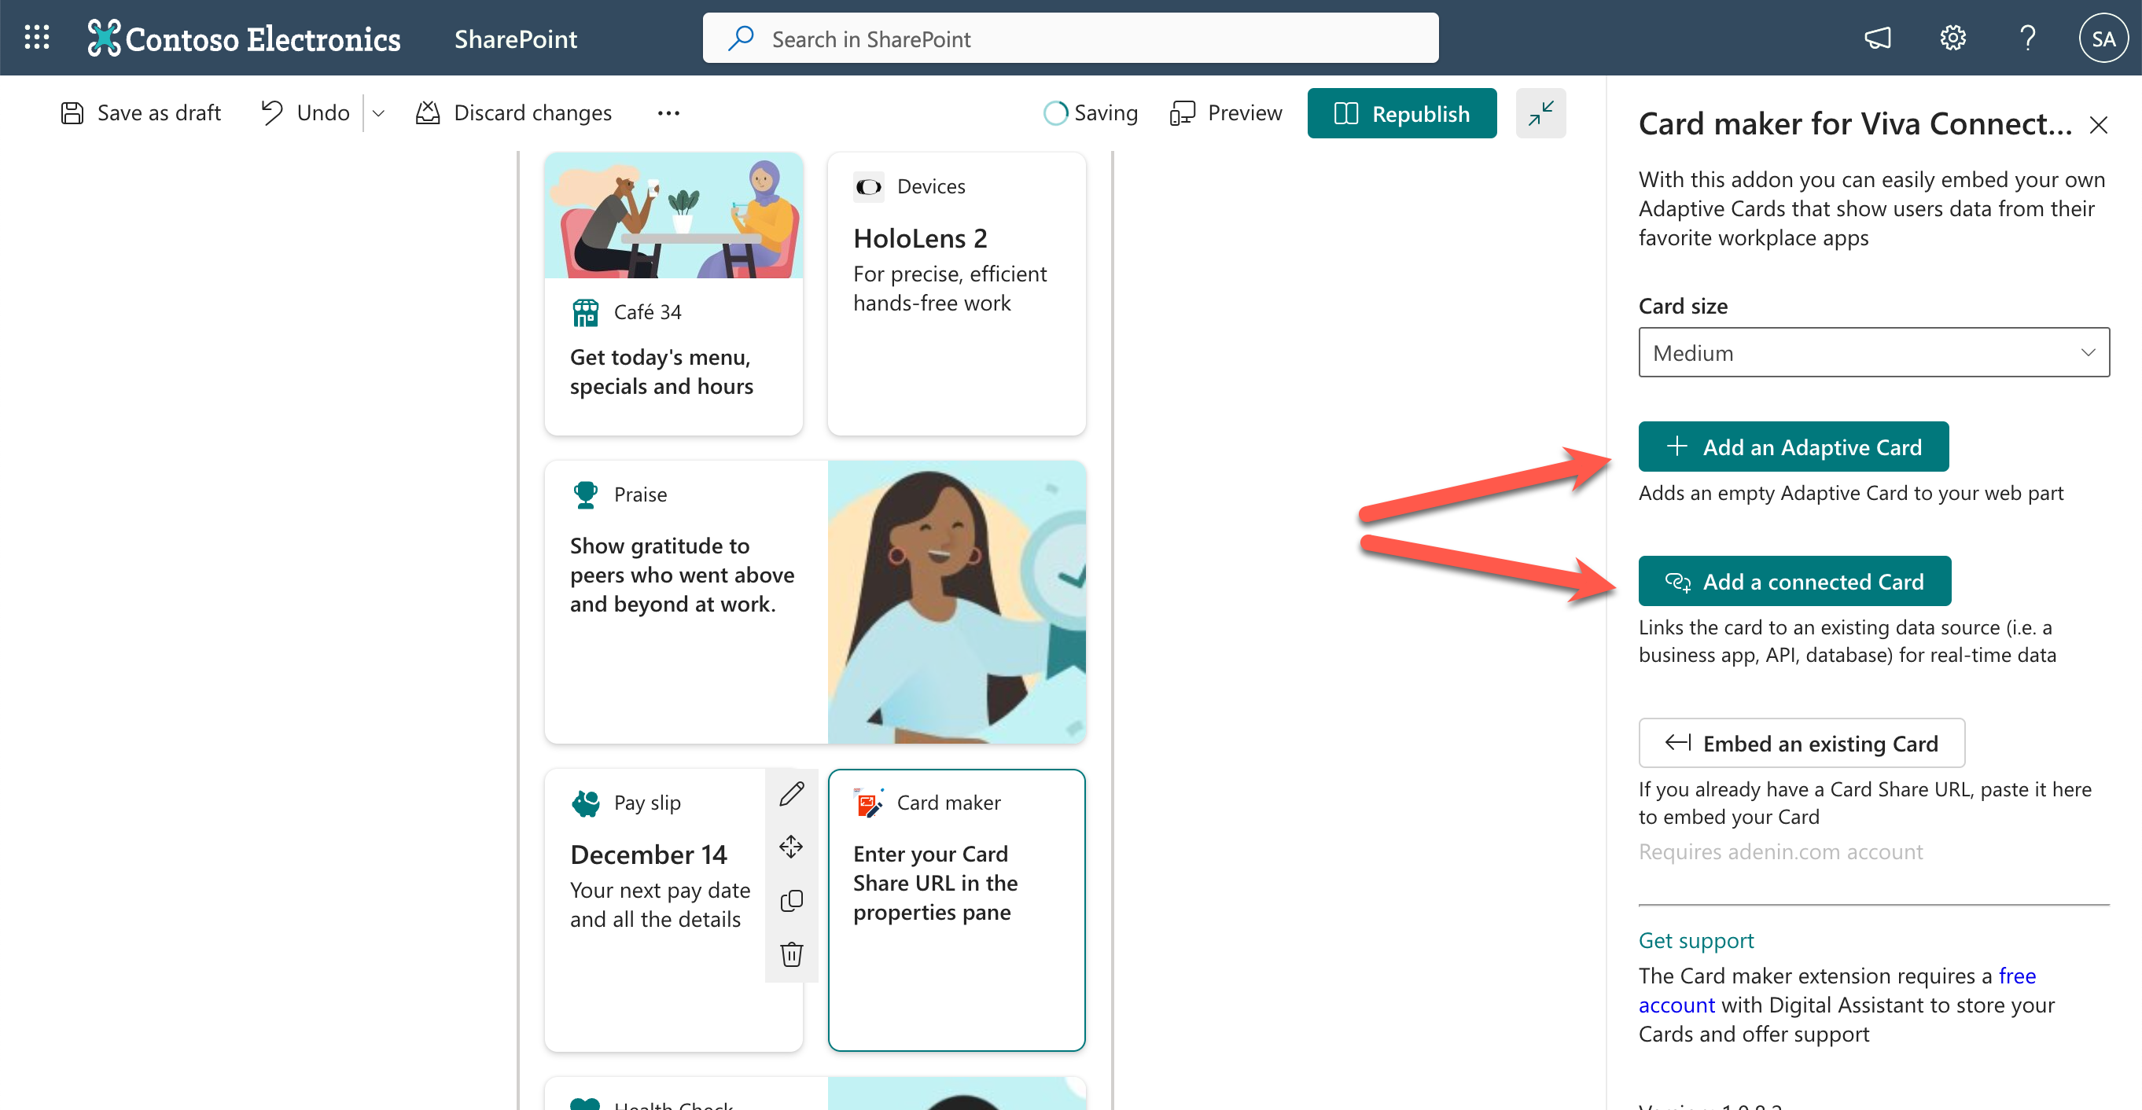
Task: Focus the Search in SharePoint box
Action: tap(1070, 39)
